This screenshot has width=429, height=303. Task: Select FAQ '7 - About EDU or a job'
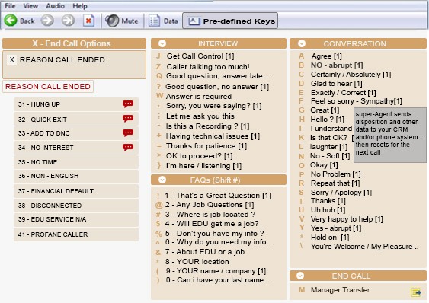[x=205, y=251]
